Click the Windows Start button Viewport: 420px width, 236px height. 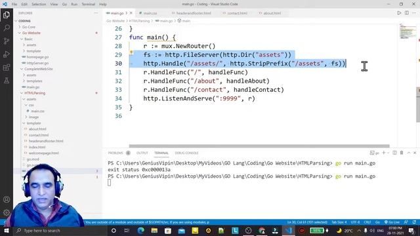[x=7, y=230]
